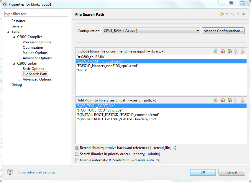Click Move Down icon in the library search path toolbar

(242, 100)
